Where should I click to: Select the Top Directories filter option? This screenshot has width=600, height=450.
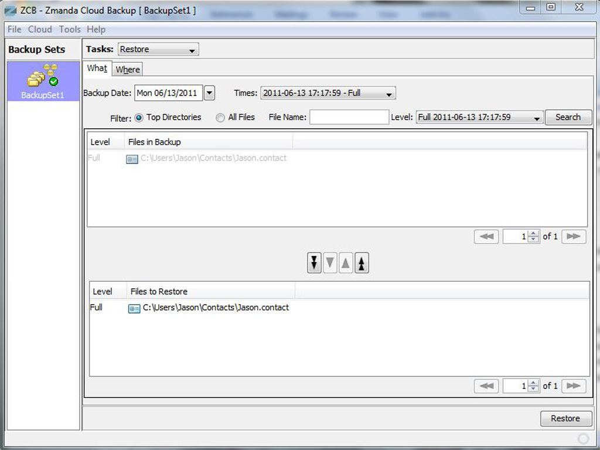(139, 118)
